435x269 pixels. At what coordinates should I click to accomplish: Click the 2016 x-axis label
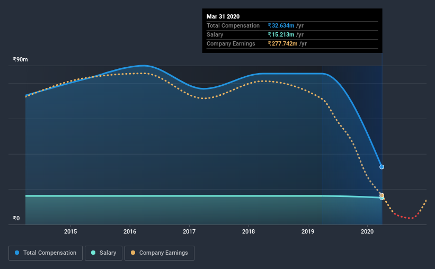point(130,231)
